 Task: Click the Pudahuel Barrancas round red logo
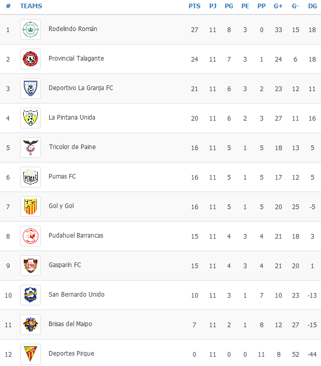[31, 236]
